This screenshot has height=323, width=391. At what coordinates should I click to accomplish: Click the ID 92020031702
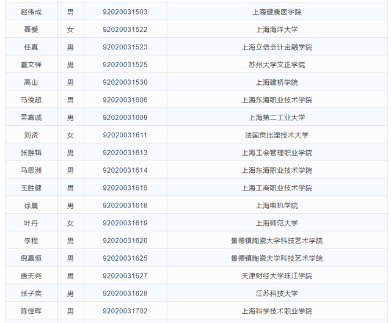point(125,311)
